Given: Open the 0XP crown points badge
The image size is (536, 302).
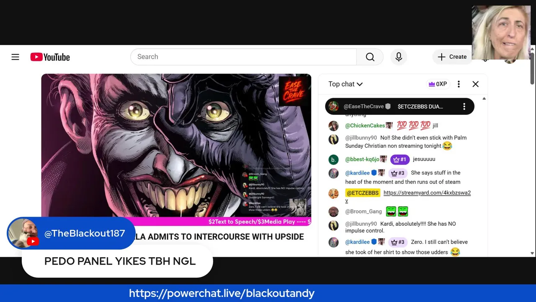Looking at the screenshot, I should click(x=438, y=84).
